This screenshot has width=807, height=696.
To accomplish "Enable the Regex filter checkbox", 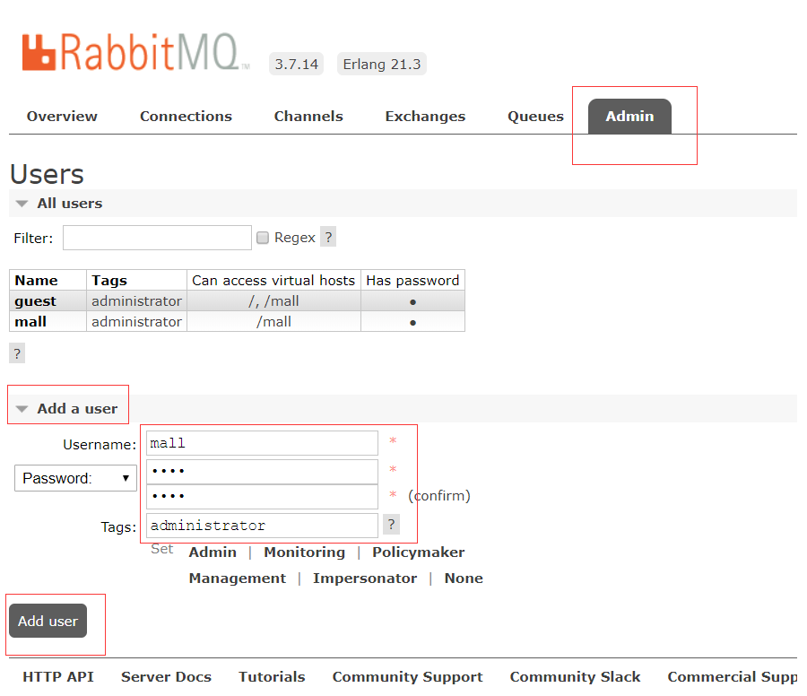I will 263,238.
